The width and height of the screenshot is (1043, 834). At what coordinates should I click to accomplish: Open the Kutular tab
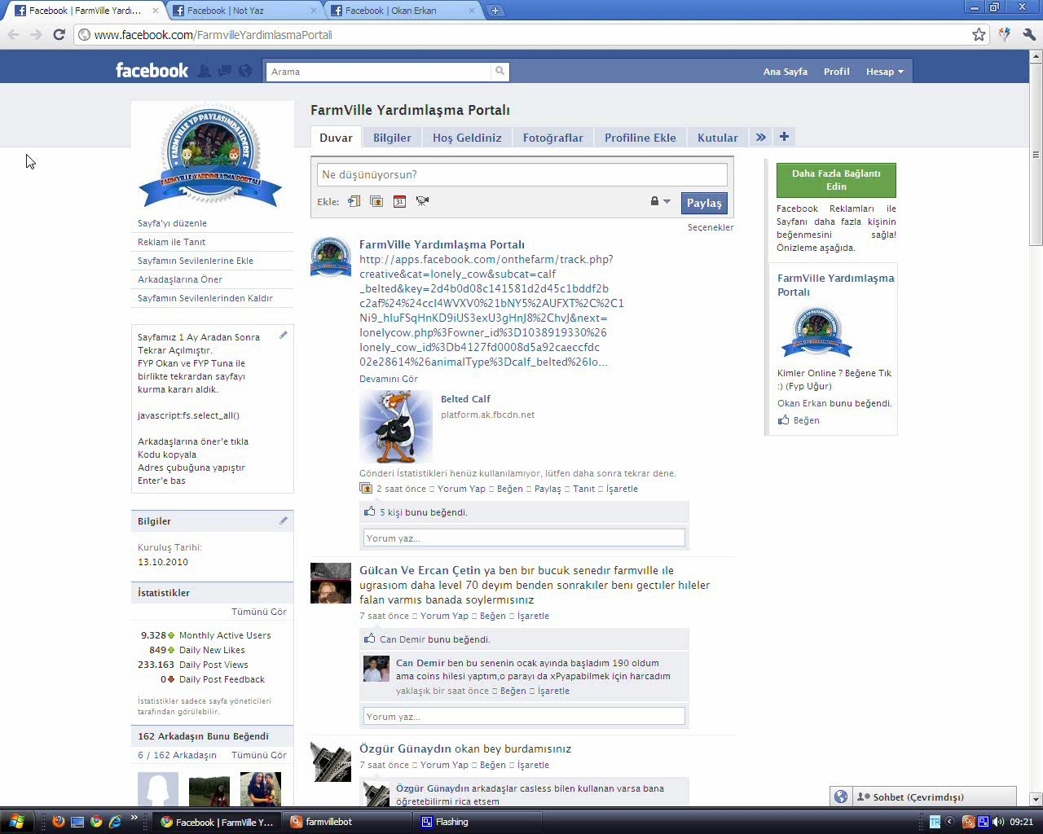click(x=718, y=138)
